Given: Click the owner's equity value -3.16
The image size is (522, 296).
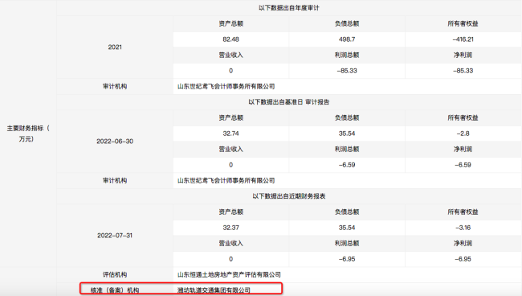Looking at the screenshot, I should [463, 228].
